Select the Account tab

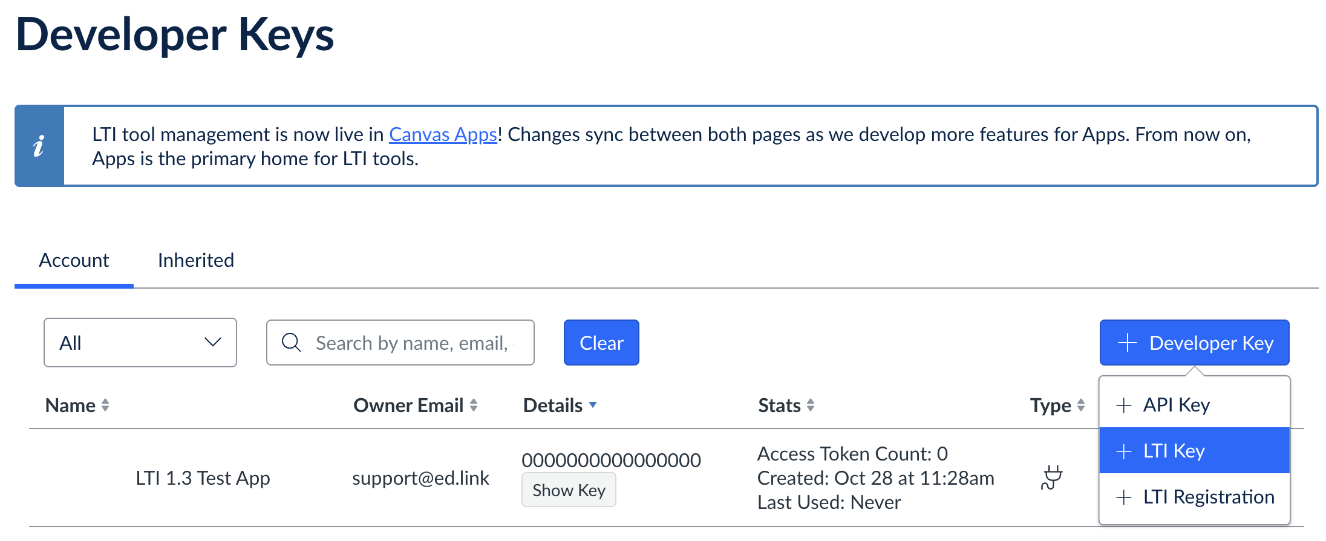[74, 260]
